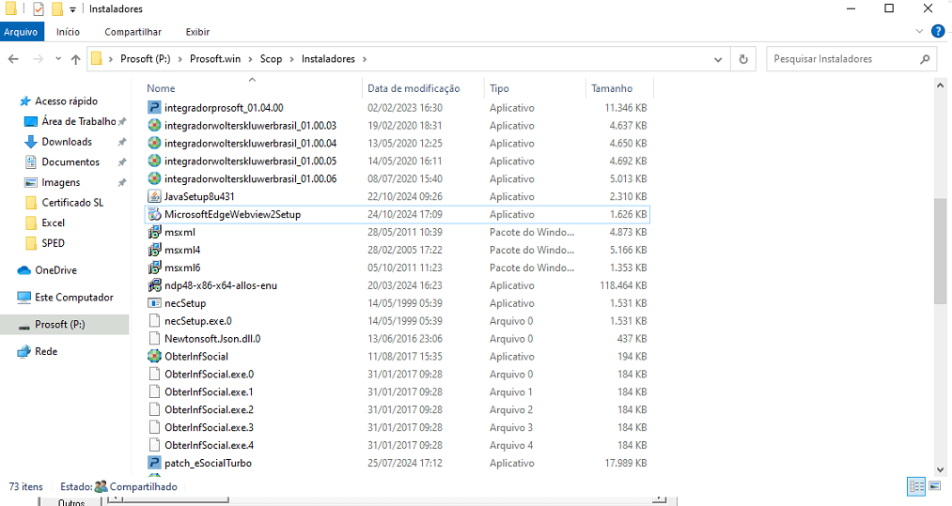Expand the ribbon with the chevron

point(919,31)
